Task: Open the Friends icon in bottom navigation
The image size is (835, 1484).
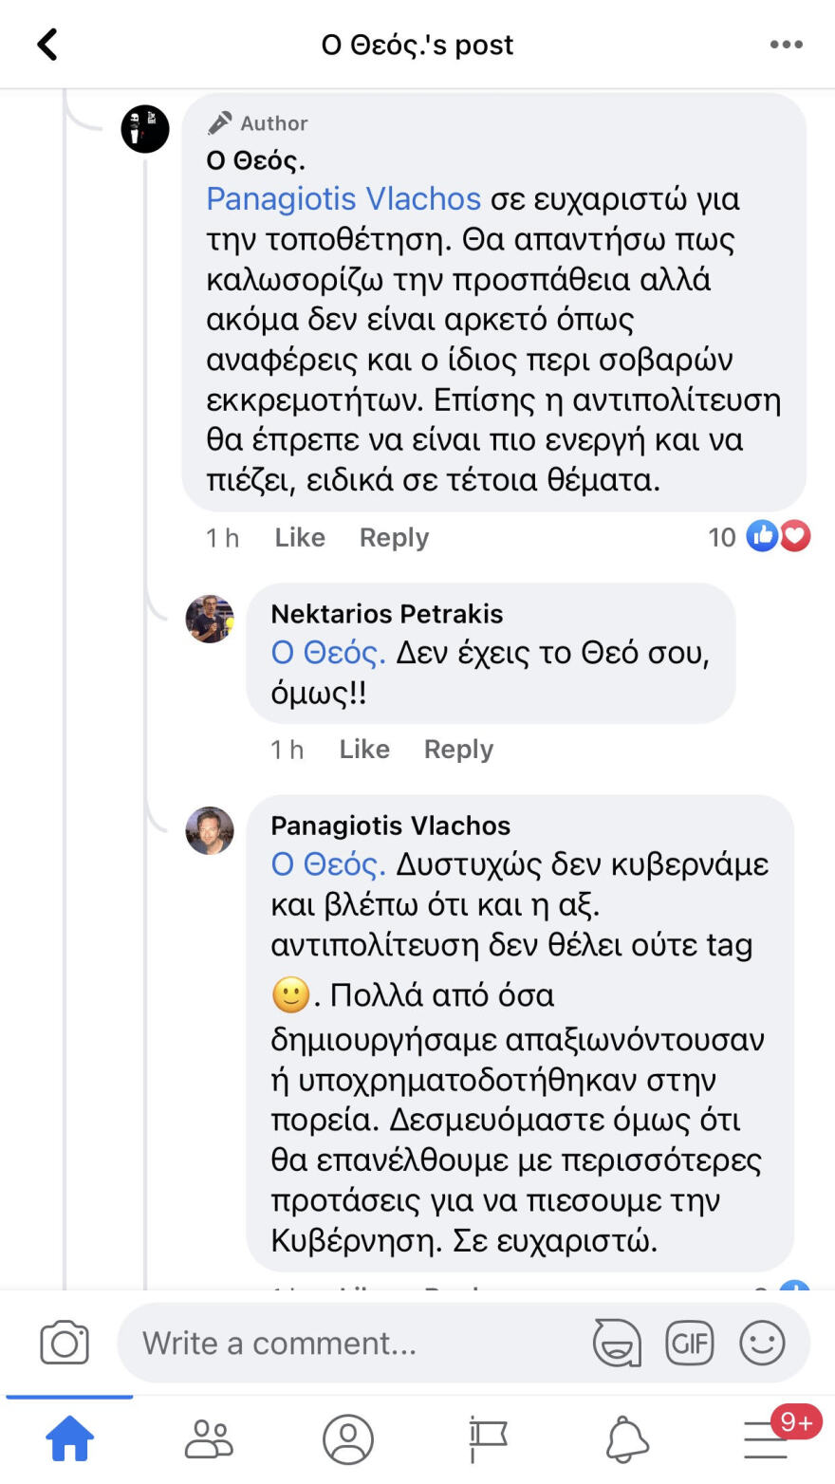Action: tap(210, 1438)
